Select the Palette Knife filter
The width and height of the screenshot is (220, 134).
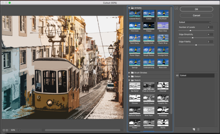tap(149, 38)
